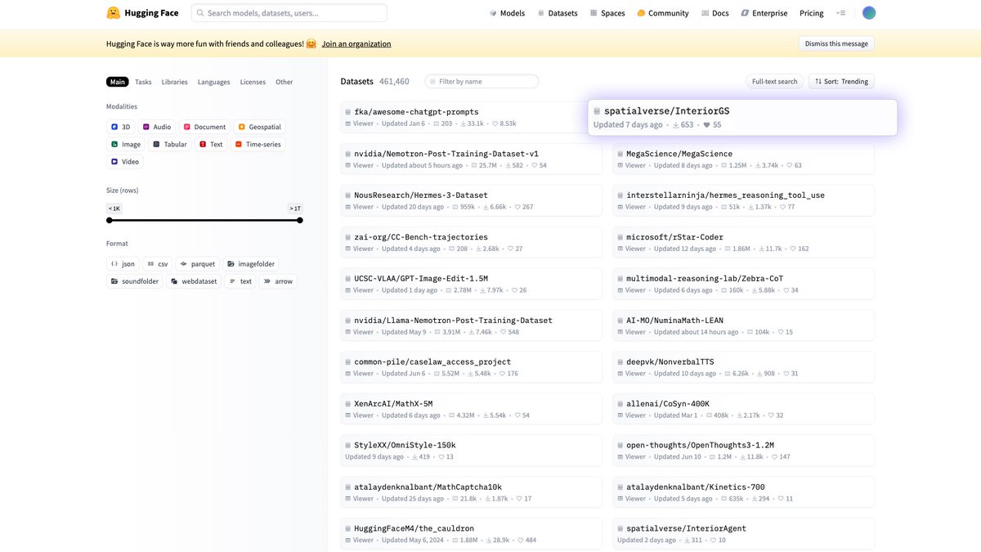This screenshot has width=981, height=552.
Task: Open deepvk/NonverbalTTS dataset
Action: tap(743, 367)
